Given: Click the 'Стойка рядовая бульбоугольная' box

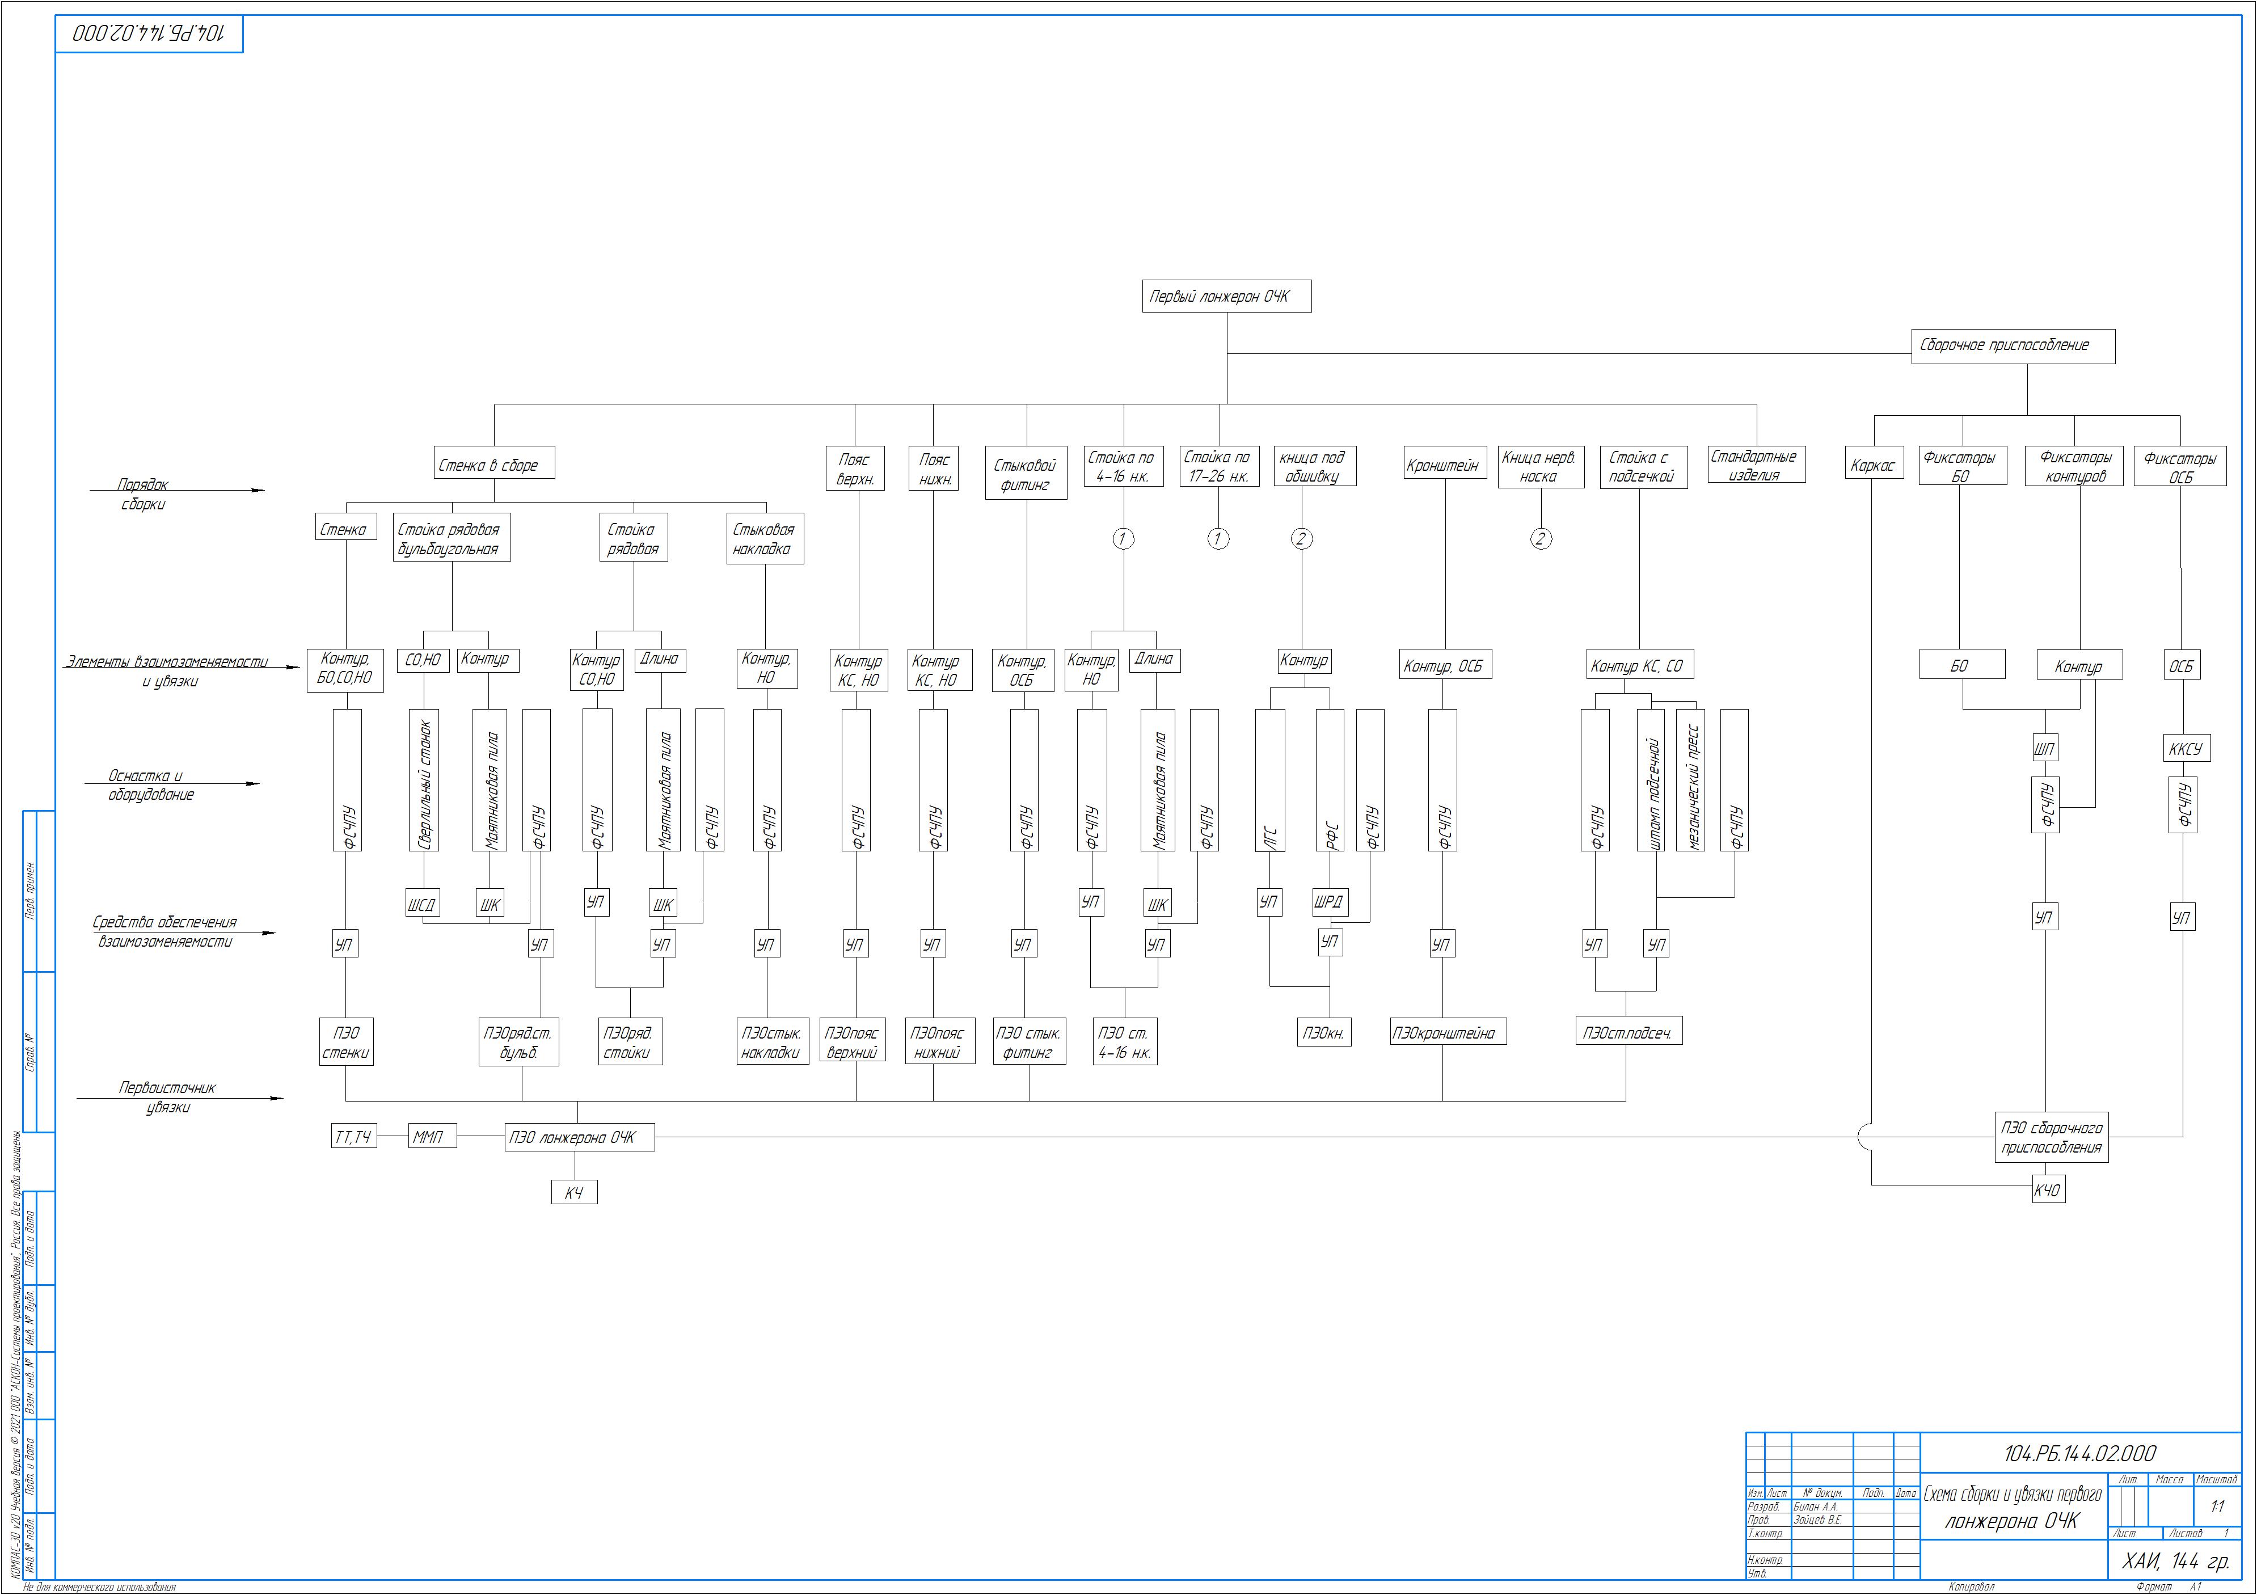Looking at the screenshot, I should click(451, 538).
